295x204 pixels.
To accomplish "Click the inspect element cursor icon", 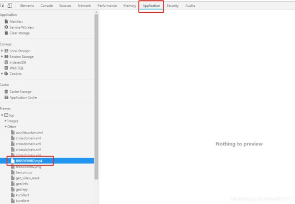I will [x=2, y=5].
